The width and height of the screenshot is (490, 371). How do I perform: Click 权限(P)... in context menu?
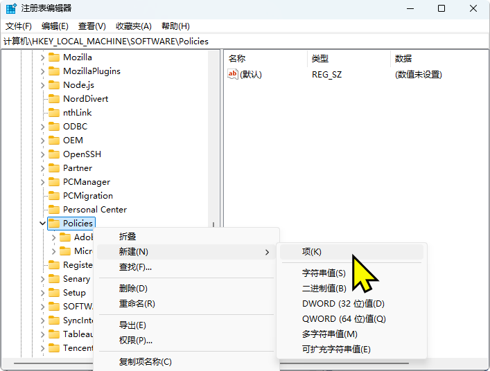coord(136,340)
